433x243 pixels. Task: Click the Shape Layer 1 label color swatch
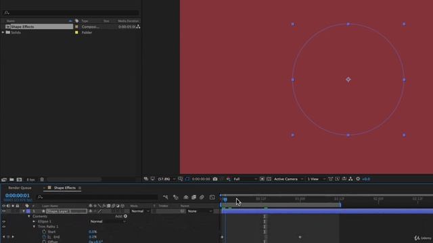[28, 211]
